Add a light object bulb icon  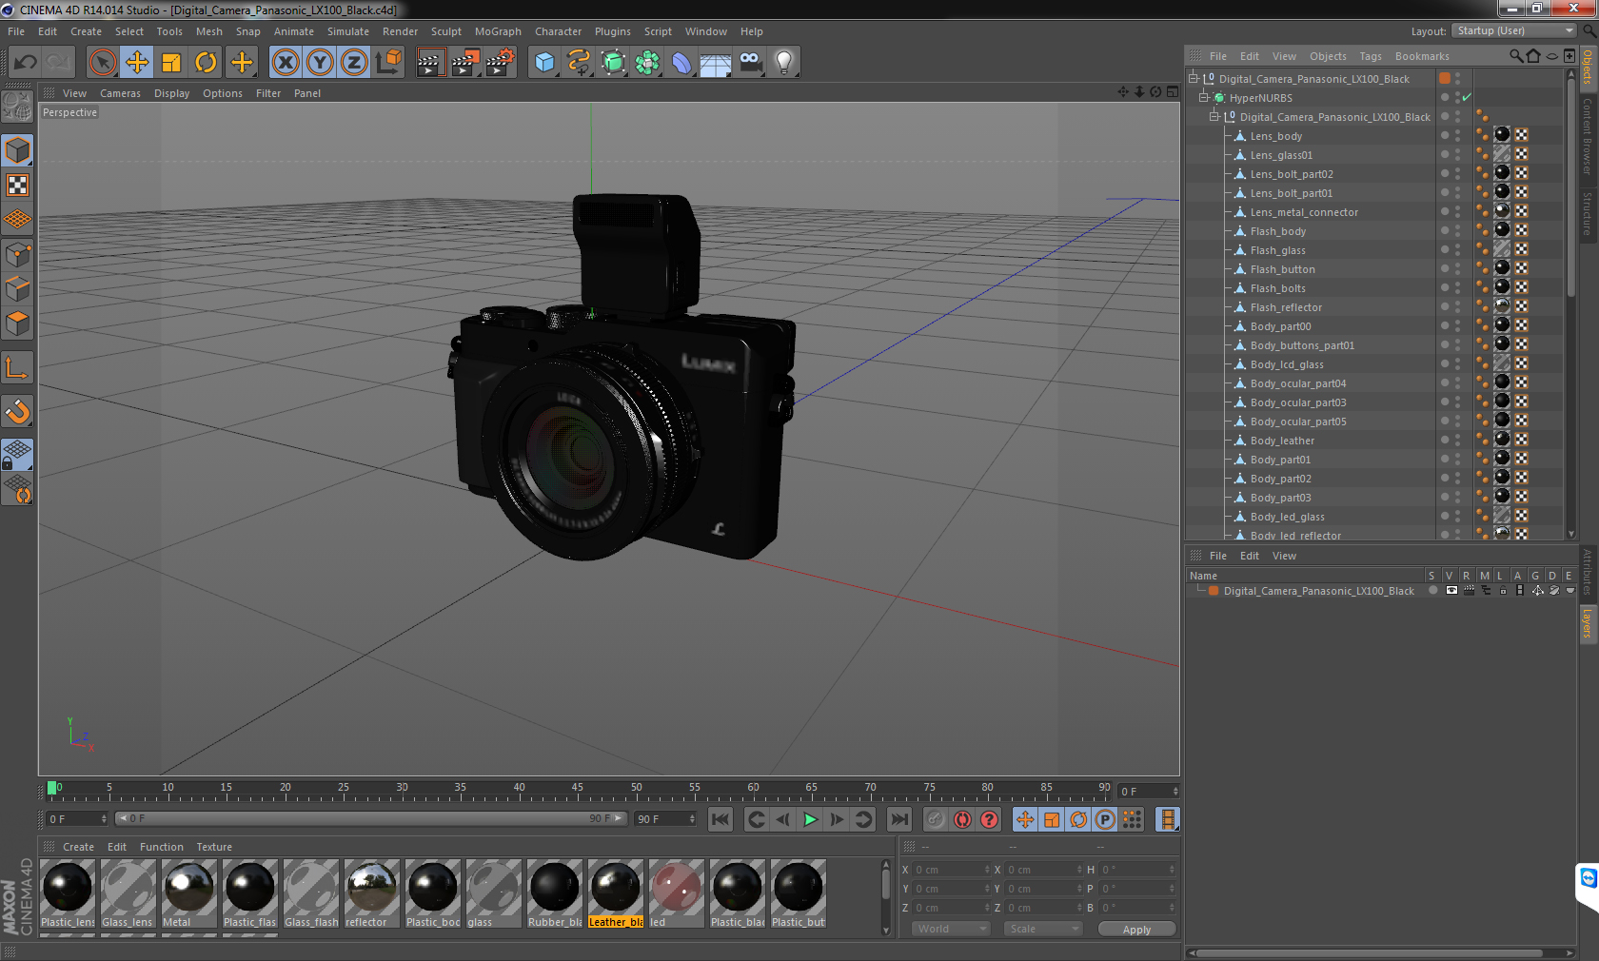pyautogui.click(x=784, y=63)
